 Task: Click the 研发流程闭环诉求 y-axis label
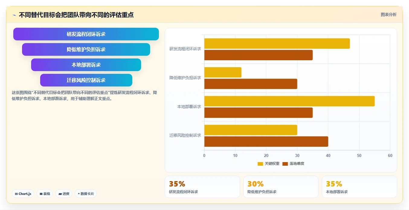point(185,49)
